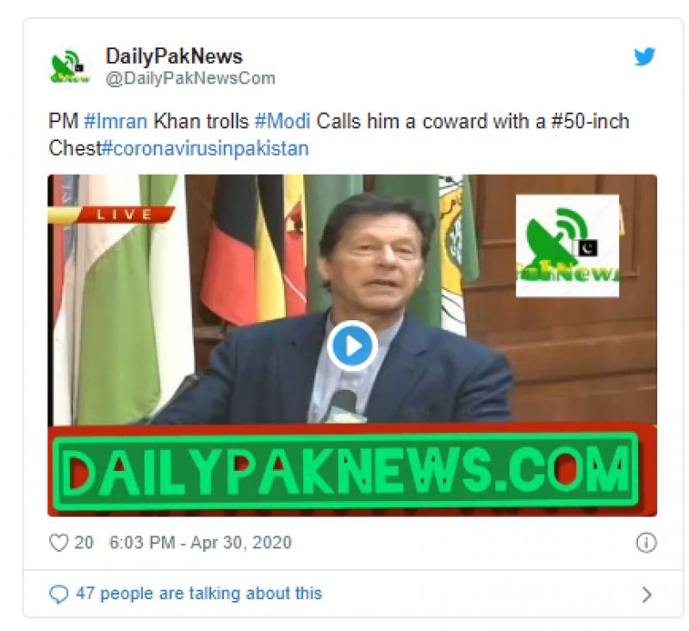Expand the conversation chevron arrow

click(x=647, y=595)
